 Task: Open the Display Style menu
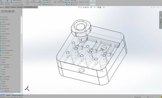91,7
